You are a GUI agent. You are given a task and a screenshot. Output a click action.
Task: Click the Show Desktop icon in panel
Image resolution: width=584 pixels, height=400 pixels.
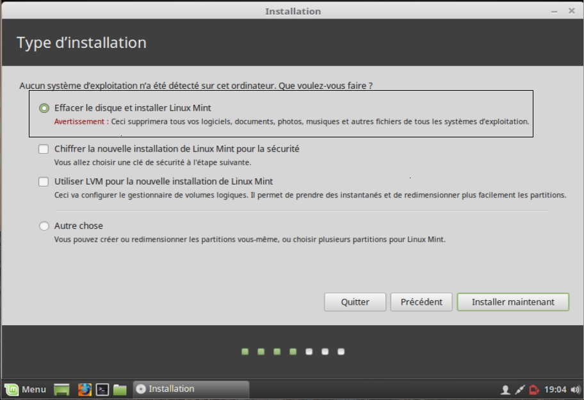click(62, 389)
